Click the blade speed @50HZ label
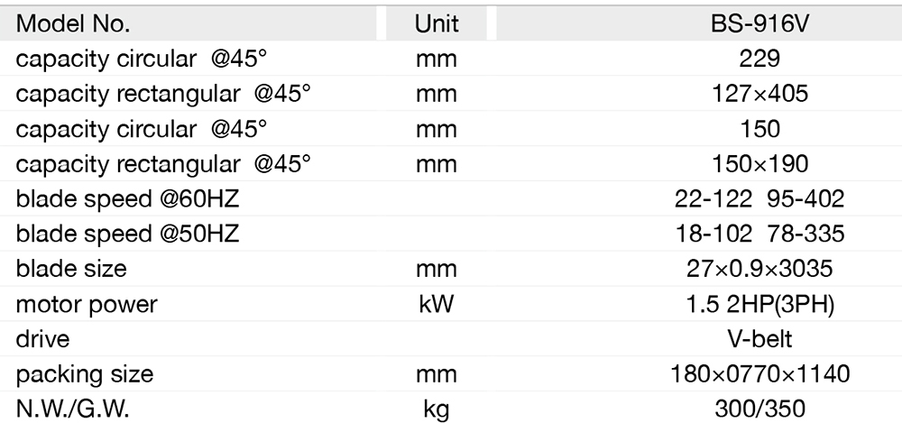The height and width of the screenshot is (423, 902). tap(127, 234)
